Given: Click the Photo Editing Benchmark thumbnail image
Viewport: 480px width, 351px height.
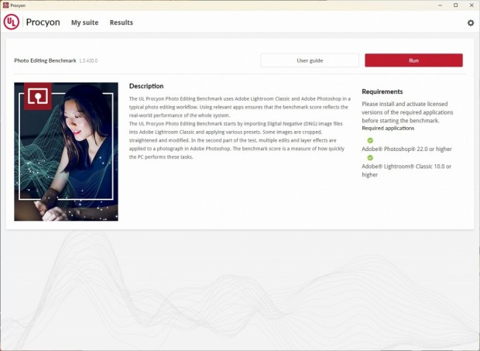Looking at the screenshot, I should coord(66,152).
